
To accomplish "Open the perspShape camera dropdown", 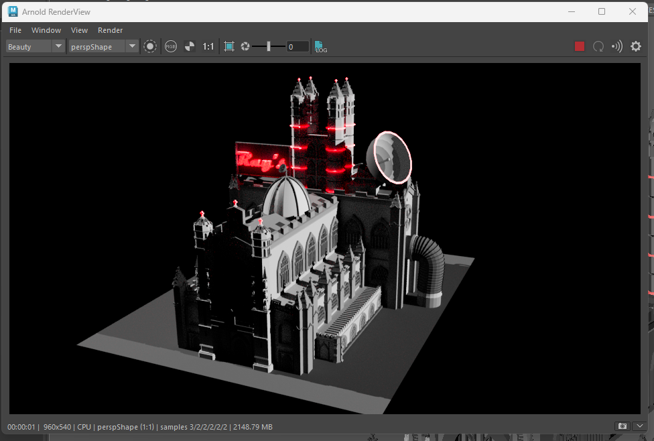I will point(103,46).
